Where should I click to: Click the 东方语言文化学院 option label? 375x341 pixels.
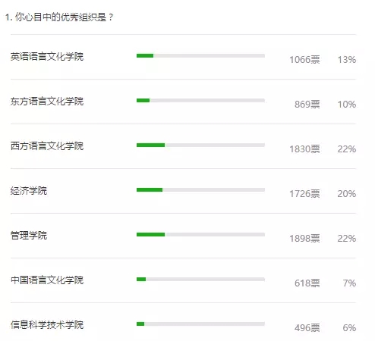47,102
